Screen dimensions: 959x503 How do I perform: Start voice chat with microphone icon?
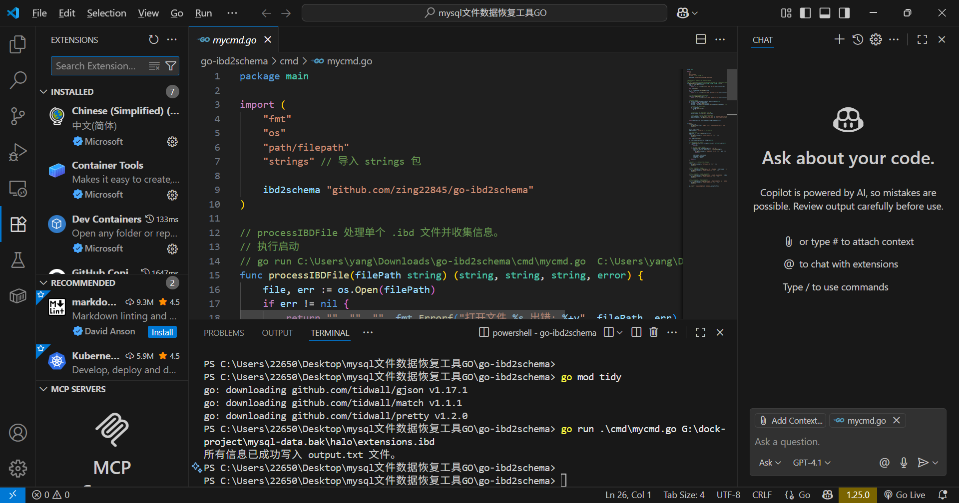(904, 463)
